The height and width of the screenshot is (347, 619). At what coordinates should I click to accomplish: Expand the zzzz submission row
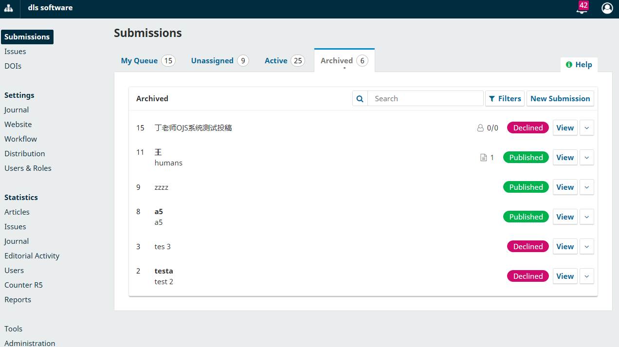coord(586,187)
